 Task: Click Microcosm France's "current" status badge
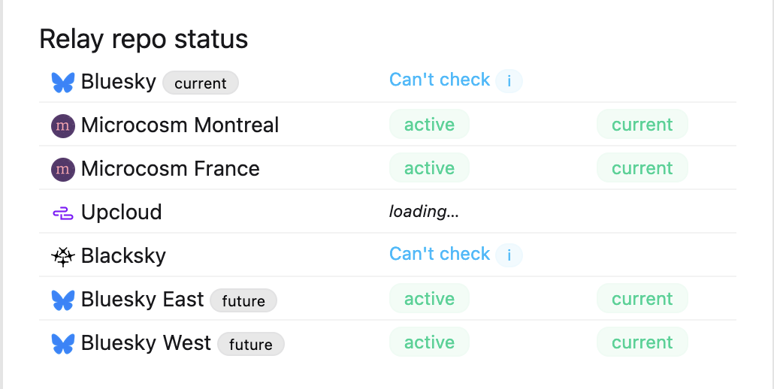pos(642,168)
